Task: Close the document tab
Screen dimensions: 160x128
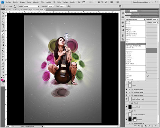Action: point(44,10)
